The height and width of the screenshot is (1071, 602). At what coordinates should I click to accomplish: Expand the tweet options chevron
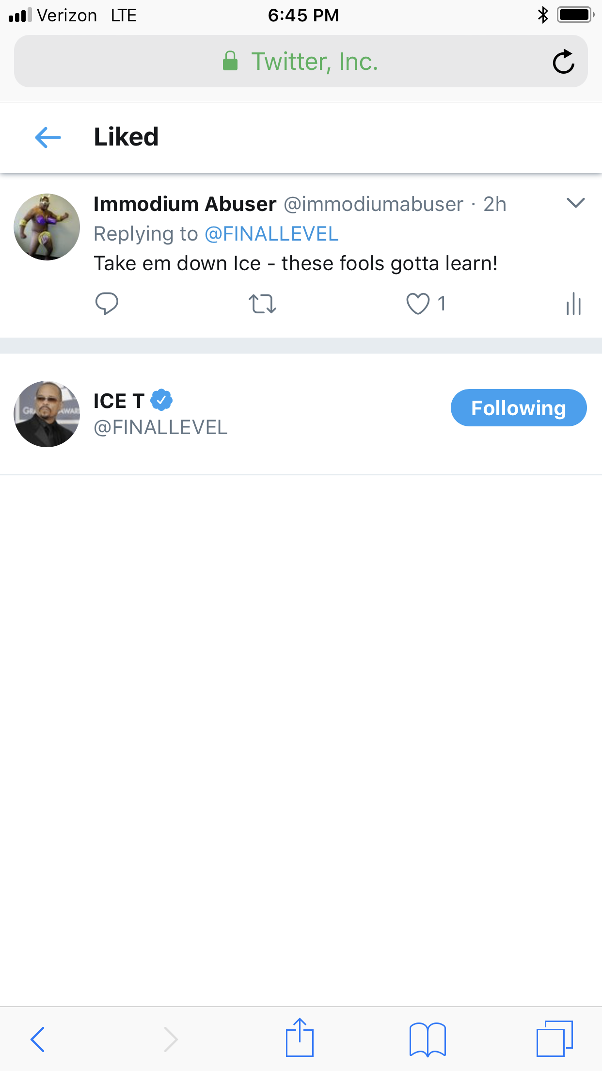point(575,203)
